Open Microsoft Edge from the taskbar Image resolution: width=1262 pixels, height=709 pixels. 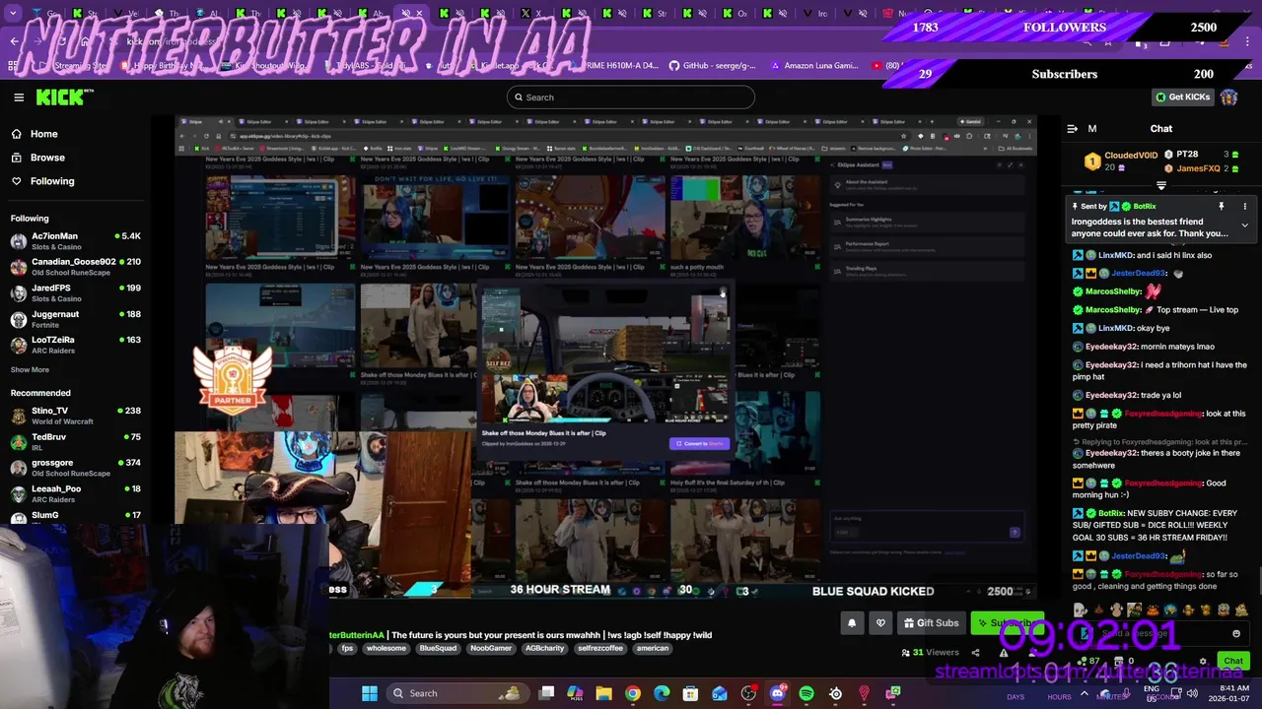point(662,693)
